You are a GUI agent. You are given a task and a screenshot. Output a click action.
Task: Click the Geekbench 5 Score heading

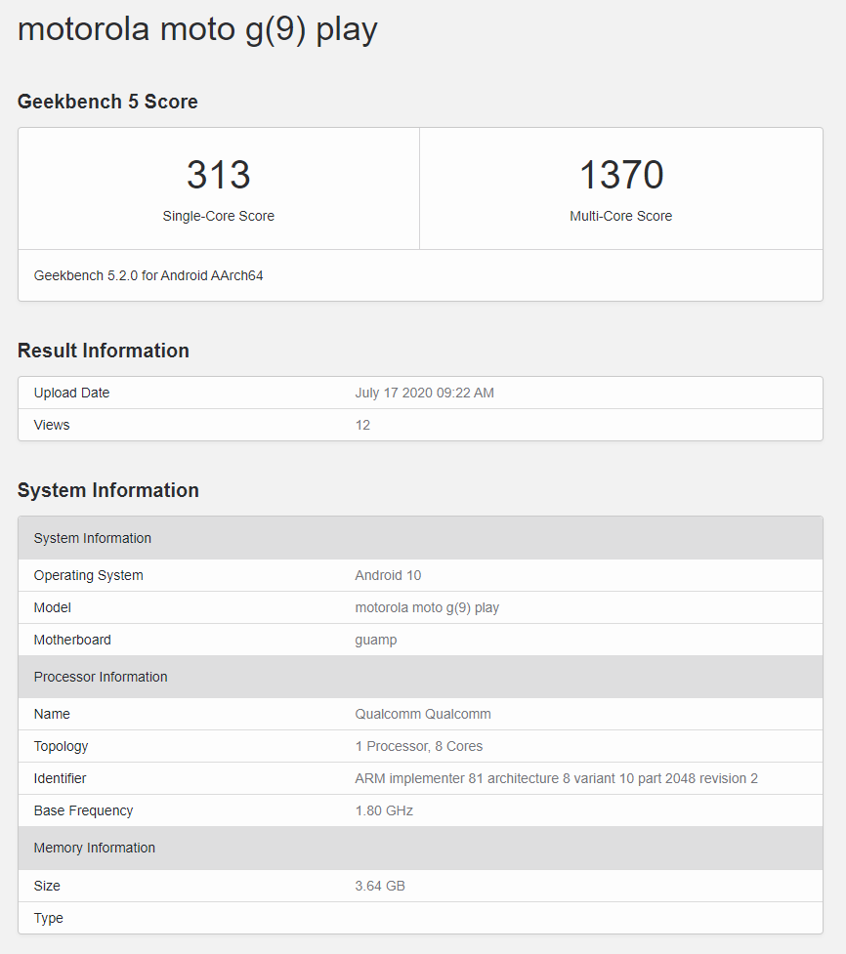tap(107, 102)
